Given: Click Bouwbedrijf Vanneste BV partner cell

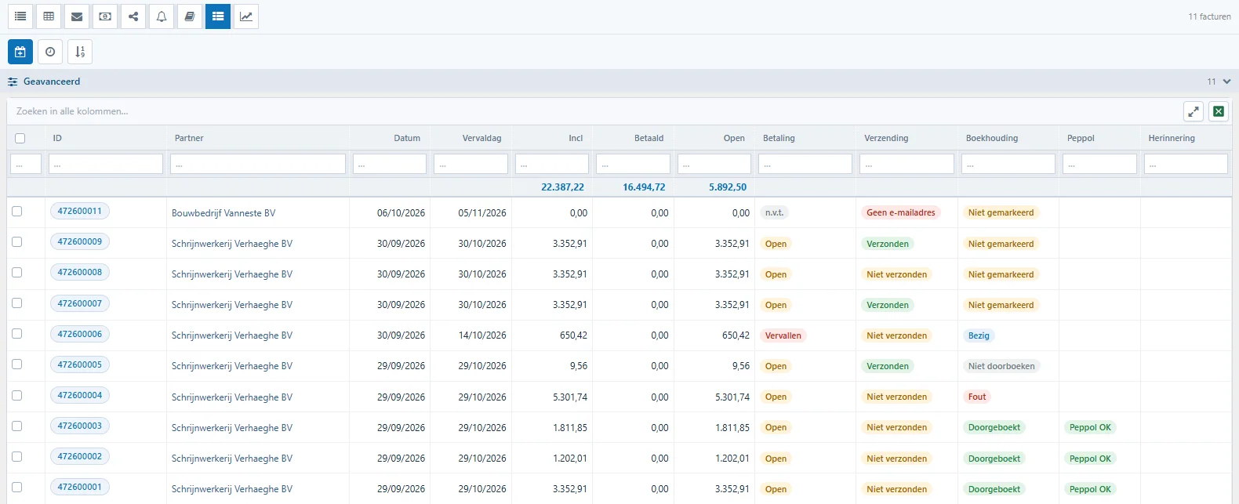Looking at the screenshot, I should pos(223,213).
